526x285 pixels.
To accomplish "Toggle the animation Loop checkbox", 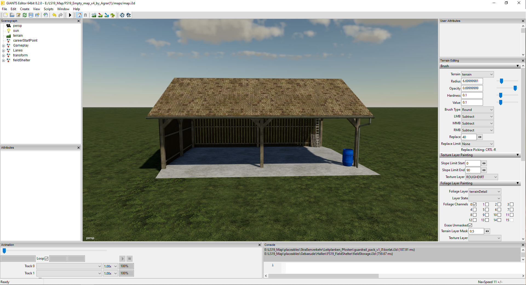I will click(x=46, y=258).
